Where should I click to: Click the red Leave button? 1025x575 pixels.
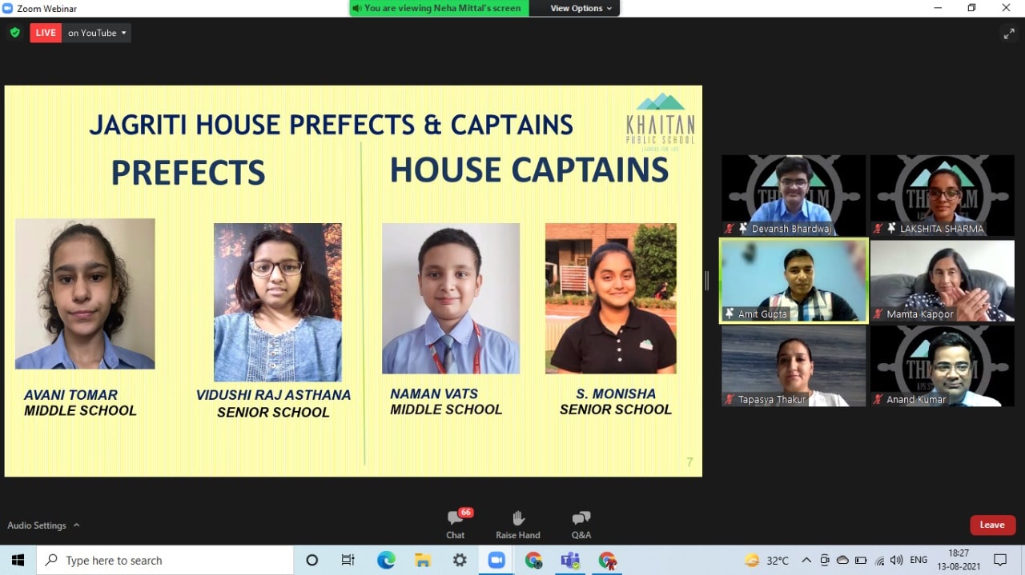click(x=992, y=525)
